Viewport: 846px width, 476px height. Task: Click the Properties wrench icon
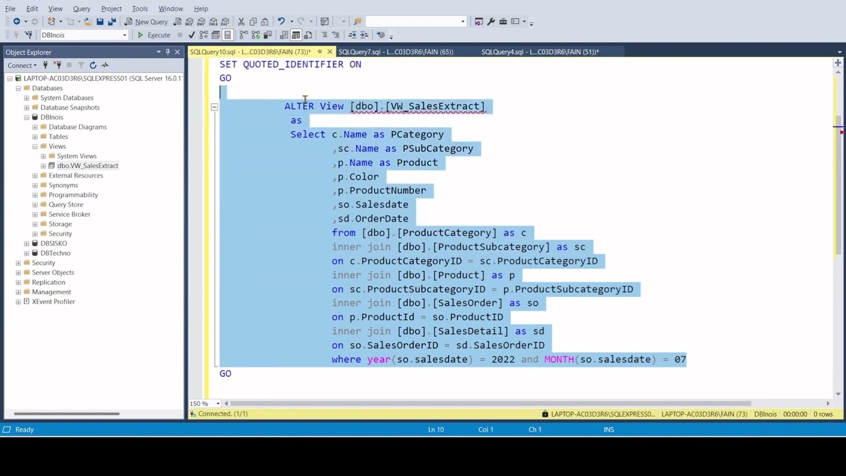point(491,21)
